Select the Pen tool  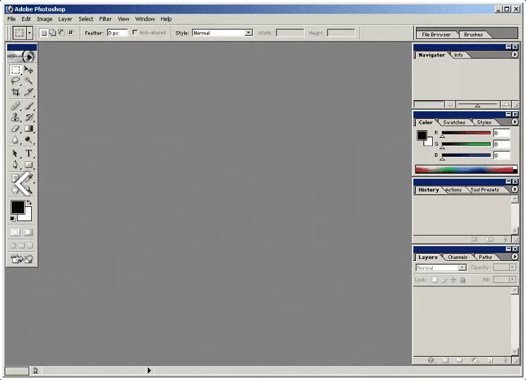click(x=16, y=165)
